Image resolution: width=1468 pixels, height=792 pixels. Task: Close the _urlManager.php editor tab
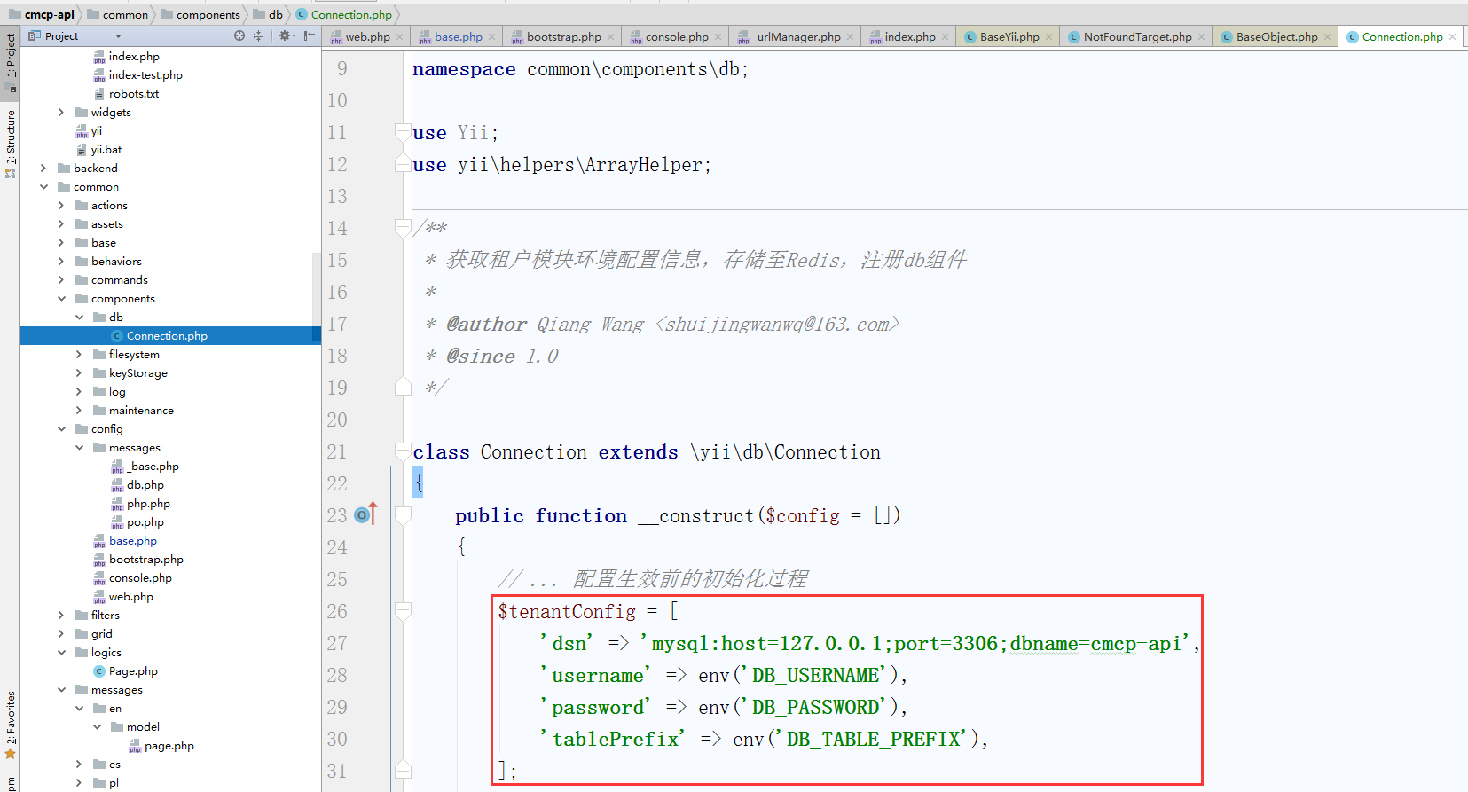850,37
